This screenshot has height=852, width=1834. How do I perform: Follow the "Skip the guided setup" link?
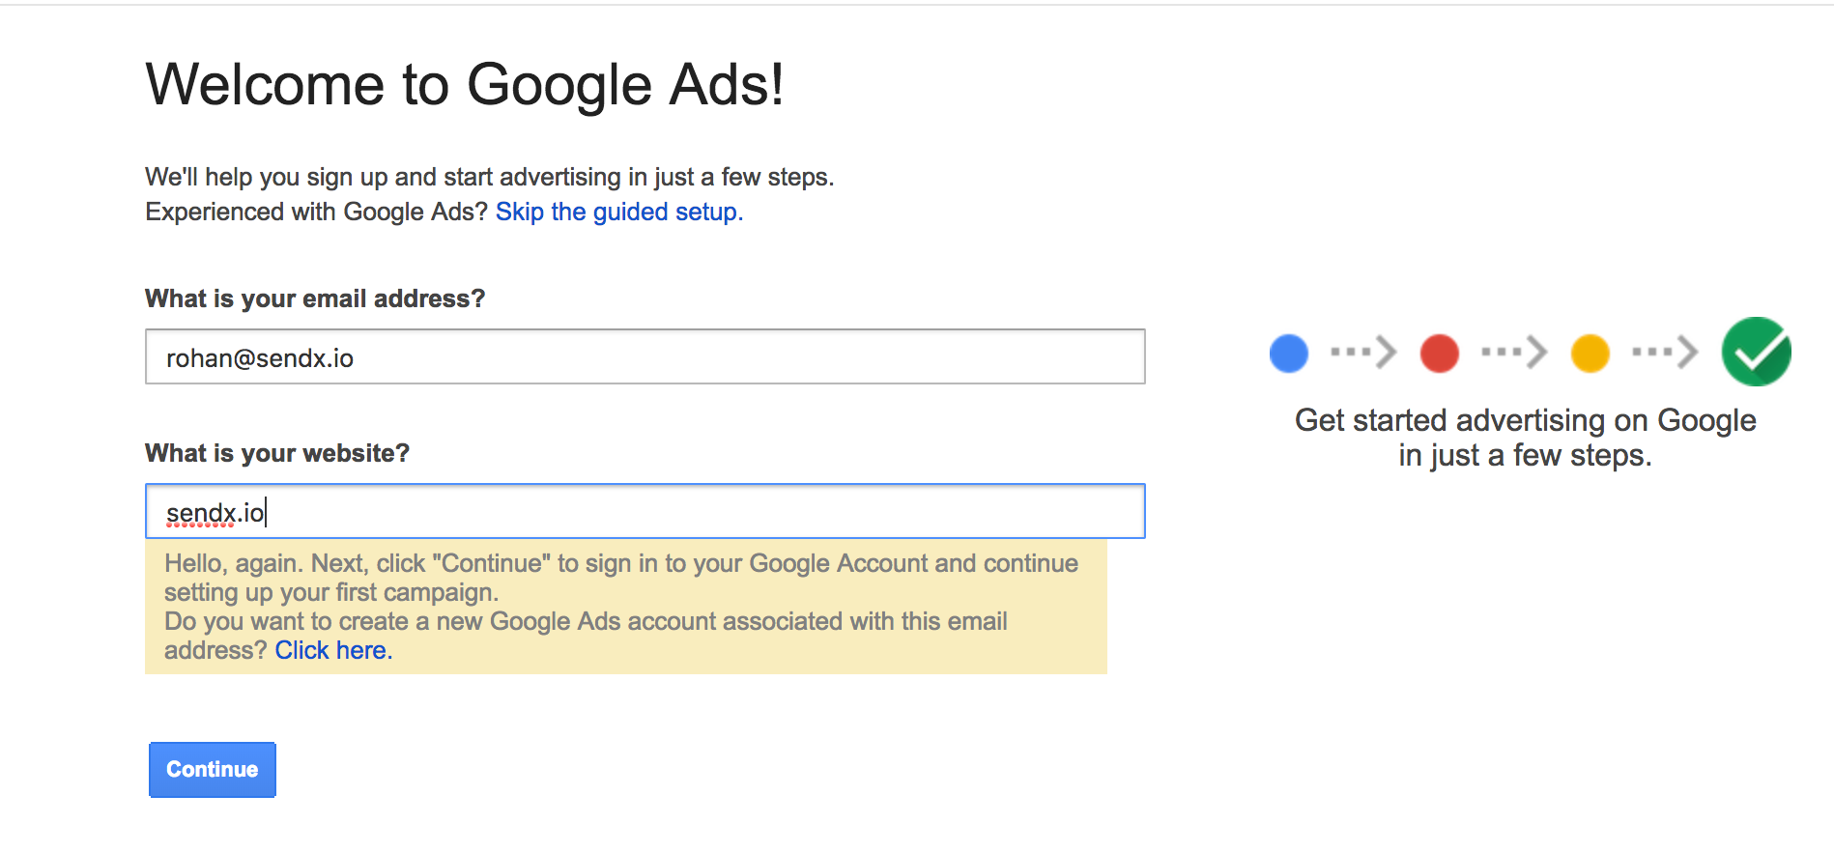(617, 212)
